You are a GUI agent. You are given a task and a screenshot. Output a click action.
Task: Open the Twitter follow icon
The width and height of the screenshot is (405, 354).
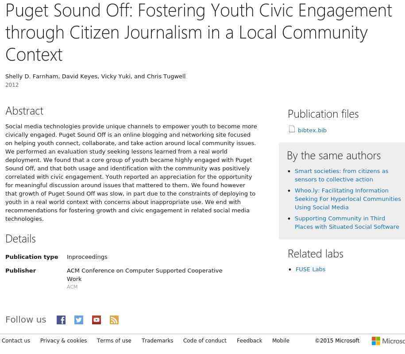79,320
